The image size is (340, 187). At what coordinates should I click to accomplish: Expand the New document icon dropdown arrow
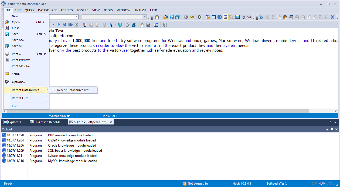[x=161, y=17]
